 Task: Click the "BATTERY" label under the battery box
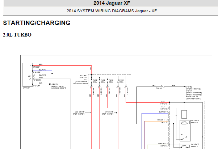[x=26, y=88]
